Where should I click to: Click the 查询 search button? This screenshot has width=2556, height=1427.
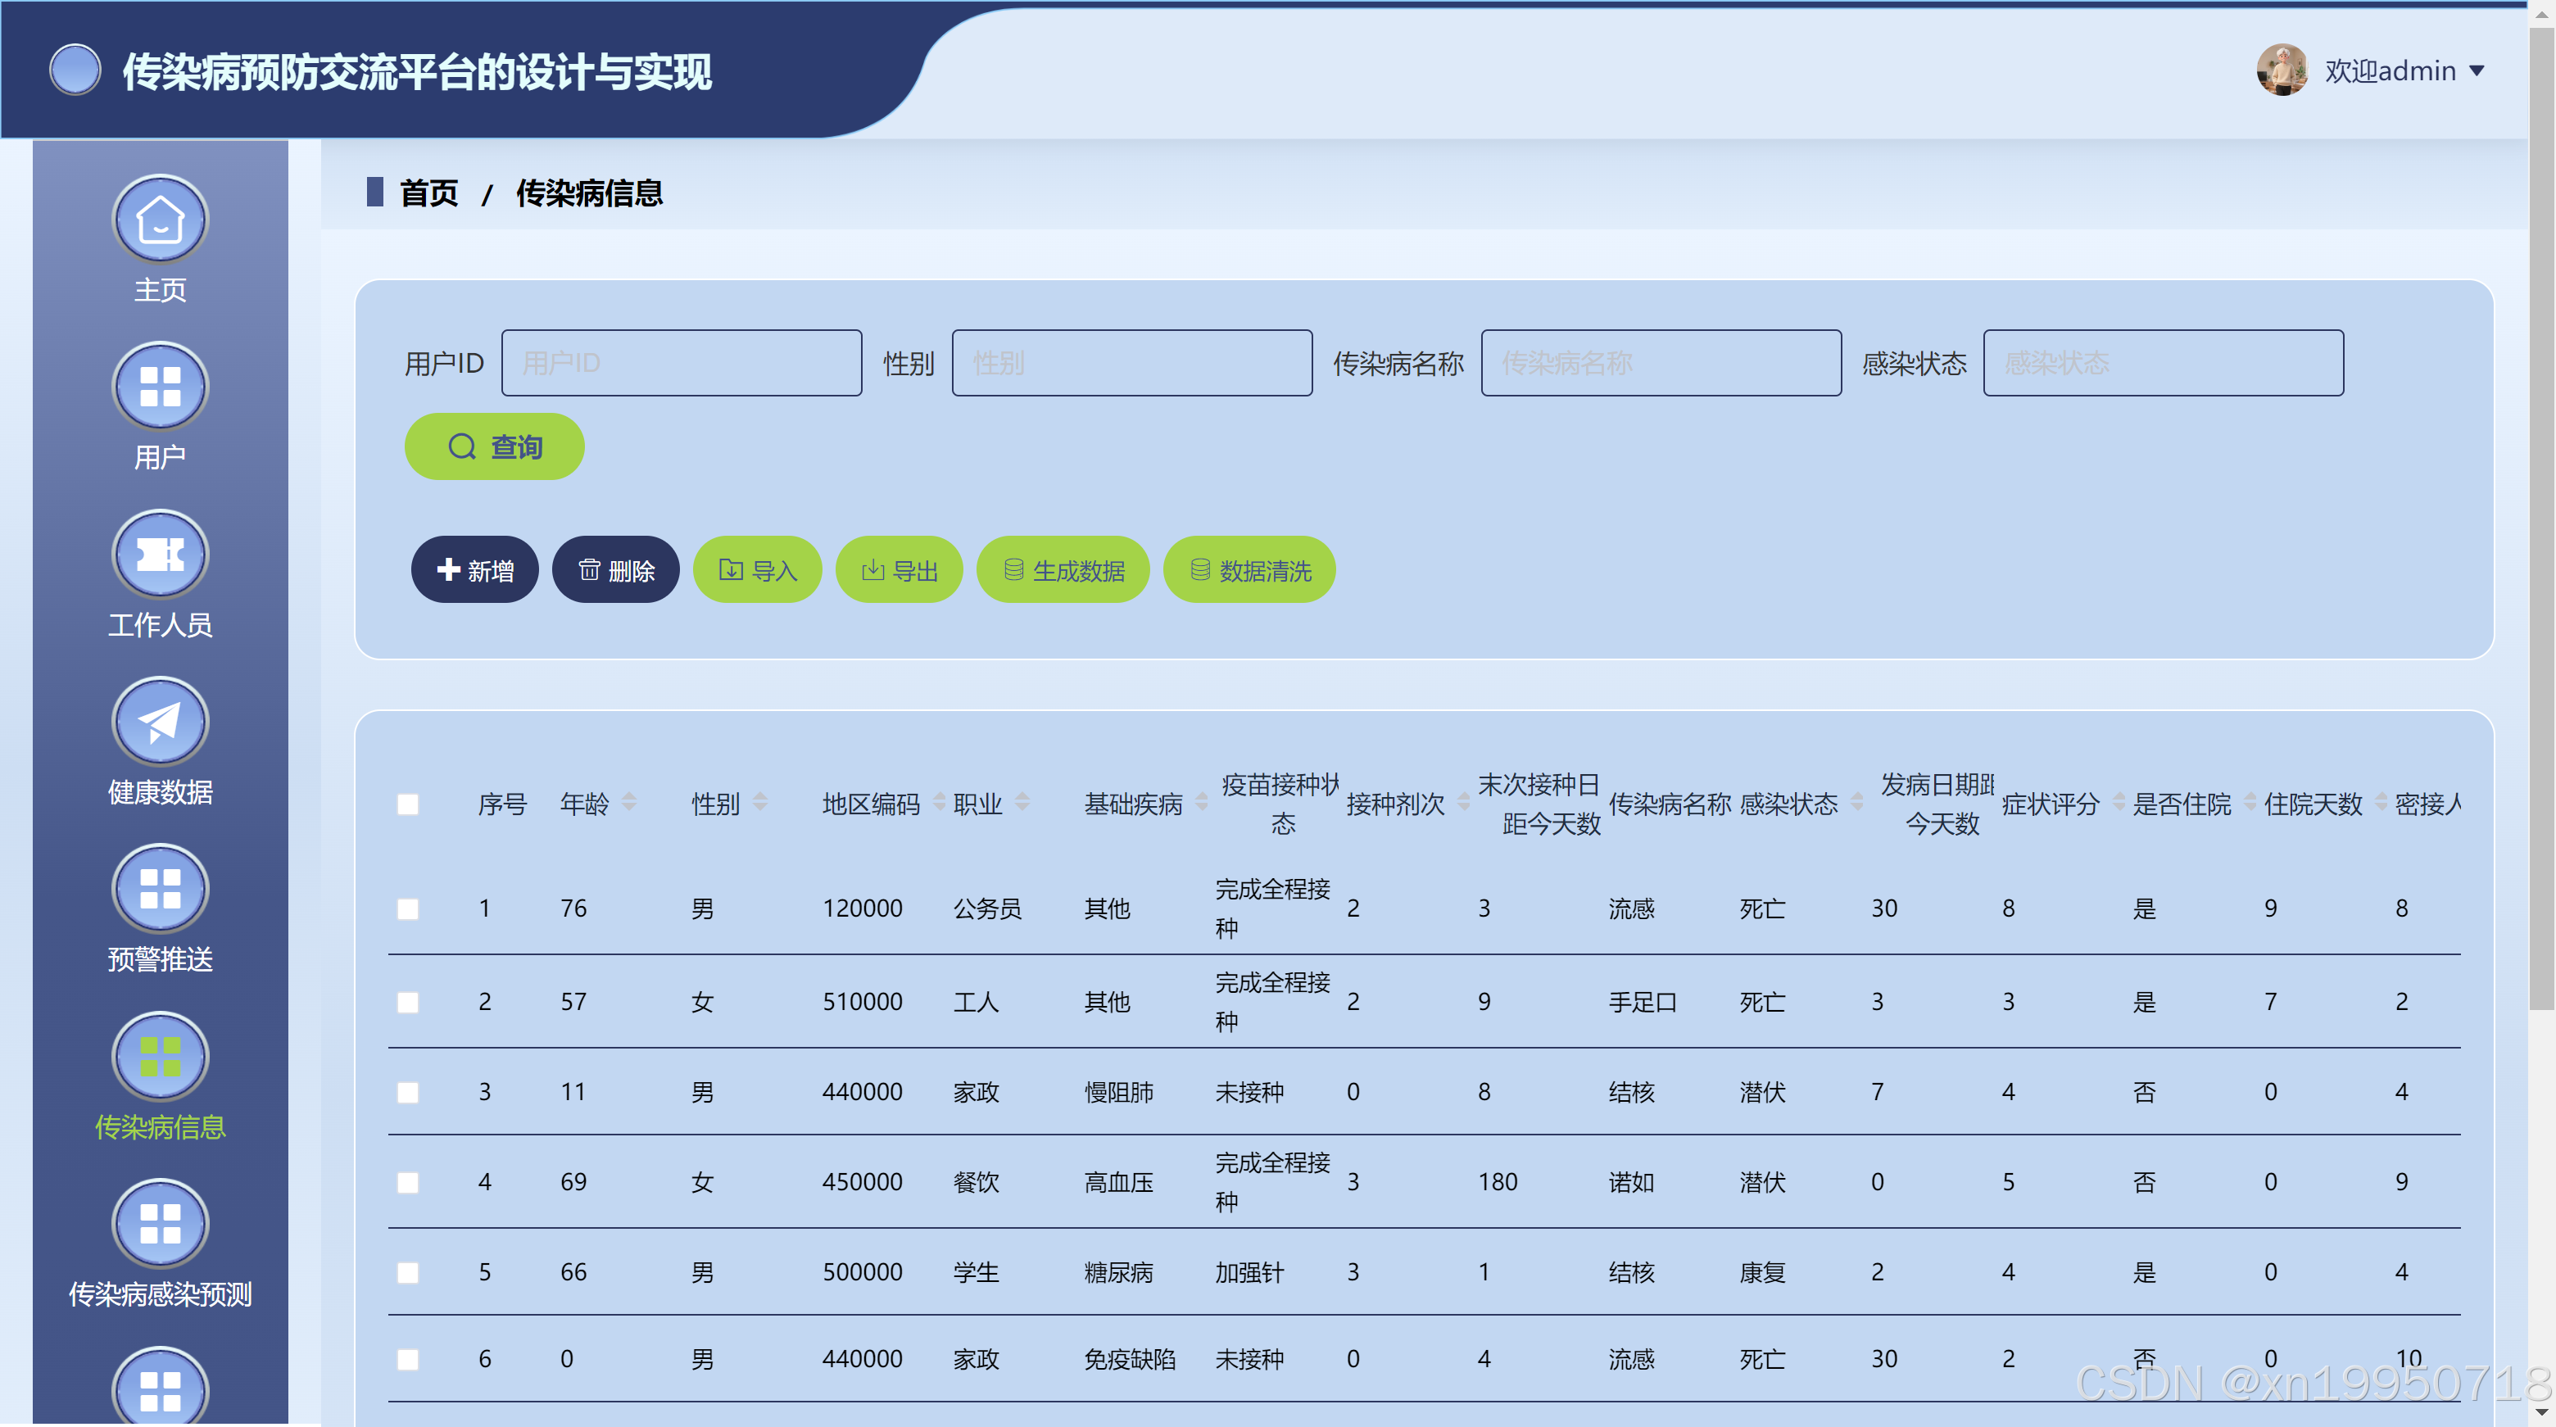coord(494,446)
